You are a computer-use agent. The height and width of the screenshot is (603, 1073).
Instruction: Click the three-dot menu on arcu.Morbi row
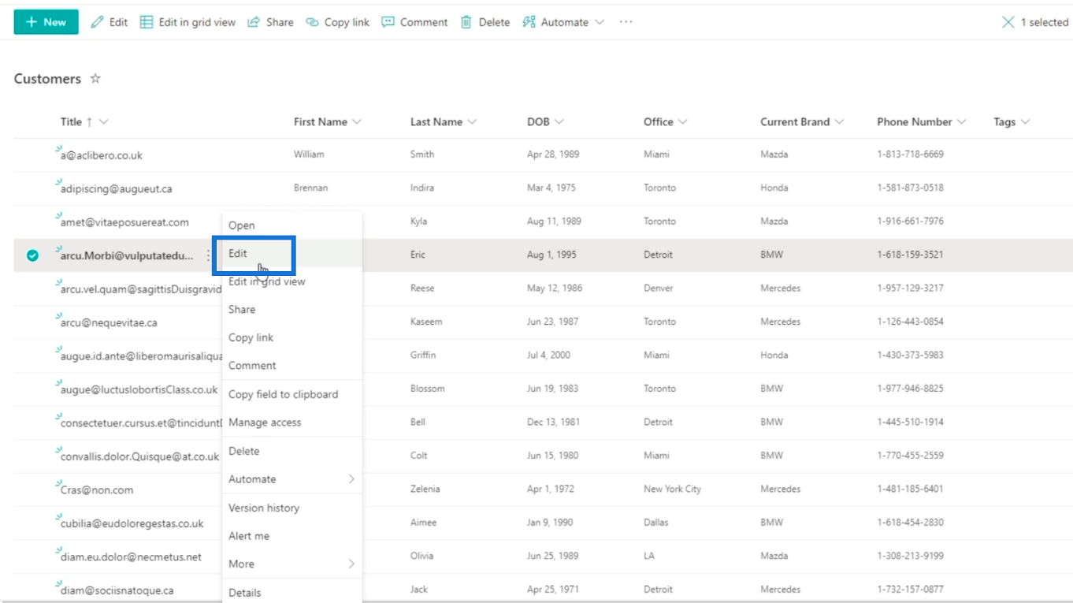click(208, 255)
